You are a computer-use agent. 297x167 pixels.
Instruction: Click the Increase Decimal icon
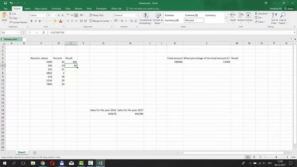point(131,21)
